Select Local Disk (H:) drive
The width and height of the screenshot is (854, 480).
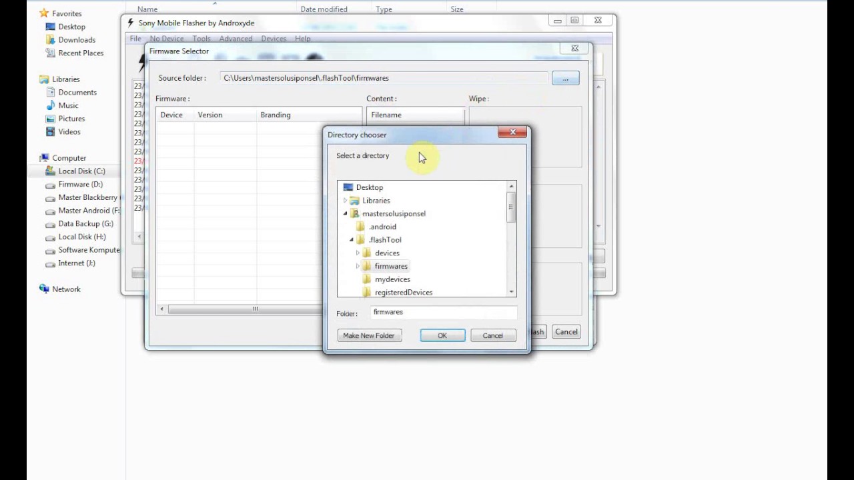[81, 237]
